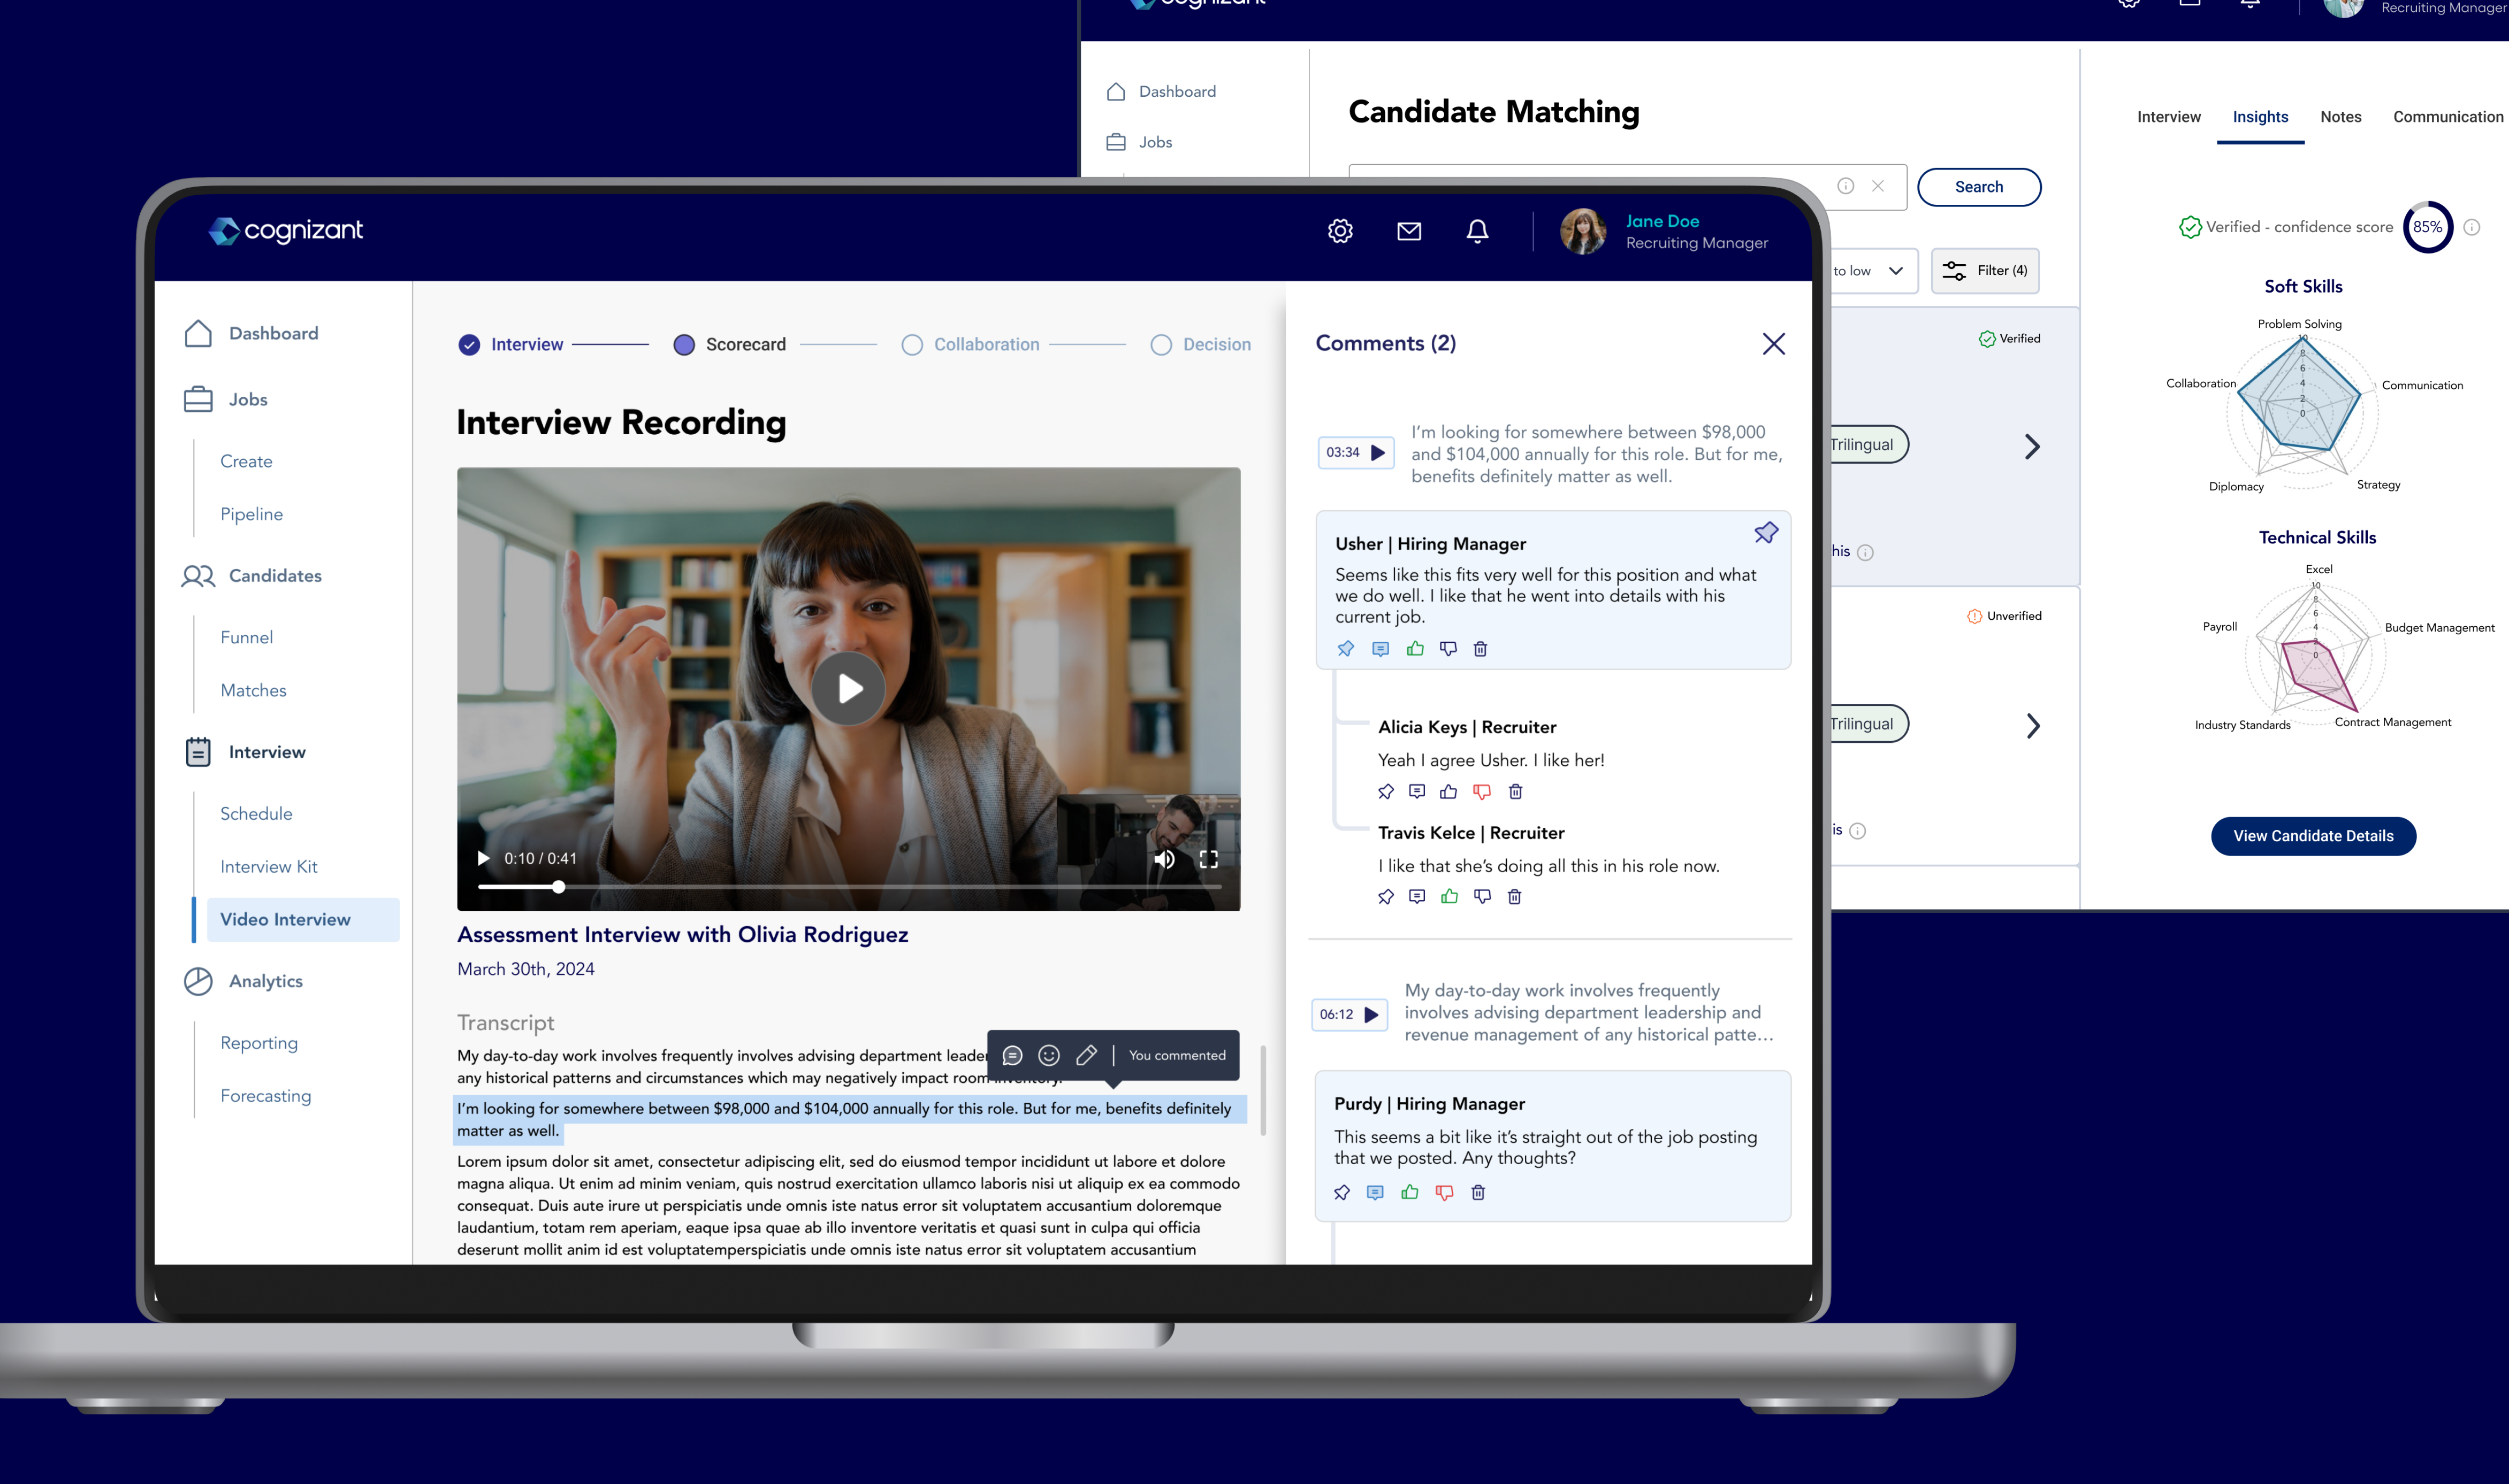Click View Candidate Details button

click(2313, 836)
